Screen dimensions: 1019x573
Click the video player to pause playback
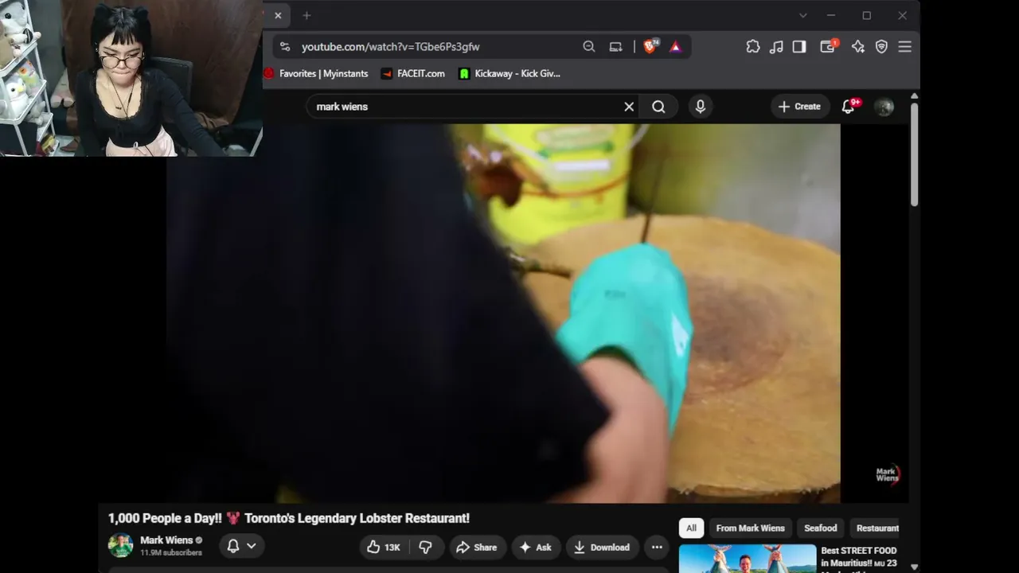[503, 314]
